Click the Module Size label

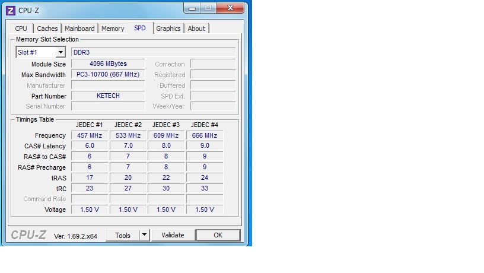49,64
